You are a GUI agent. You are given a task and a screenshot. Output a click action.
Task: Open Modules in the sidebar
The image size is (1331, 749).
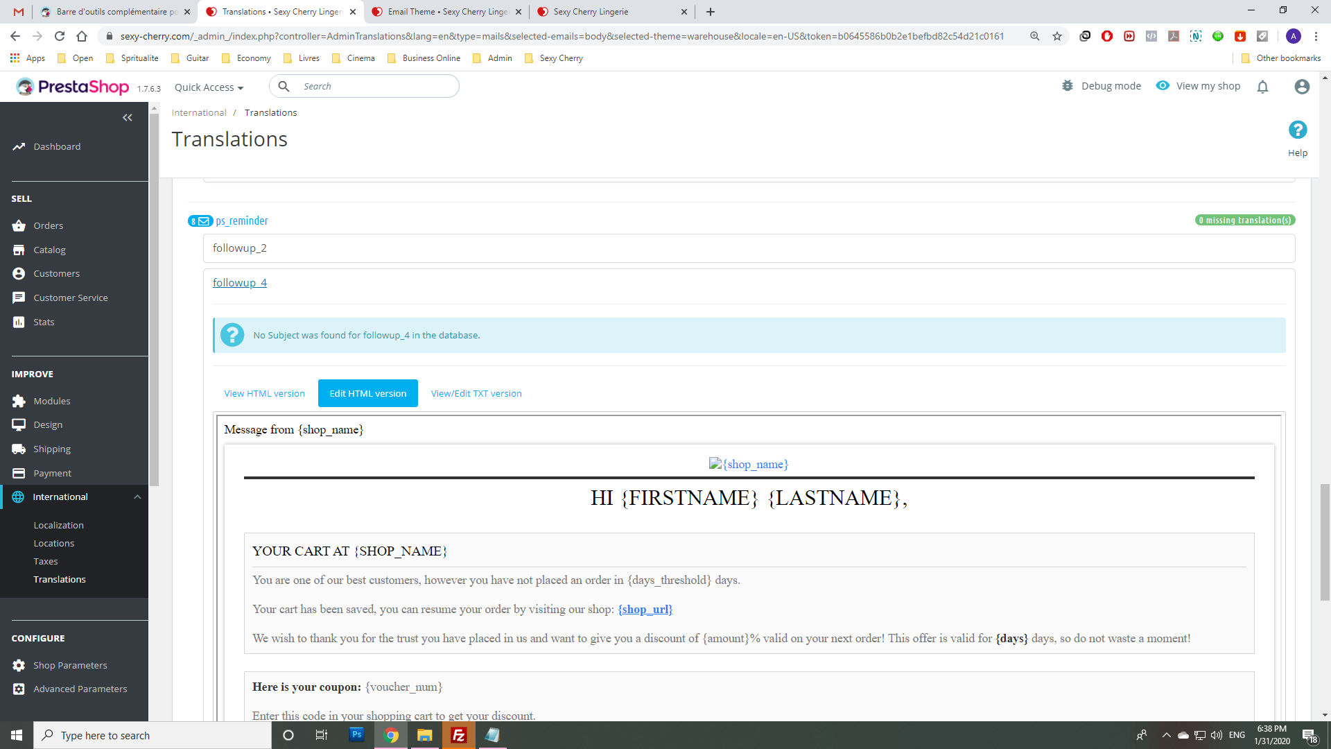[51, 401]
